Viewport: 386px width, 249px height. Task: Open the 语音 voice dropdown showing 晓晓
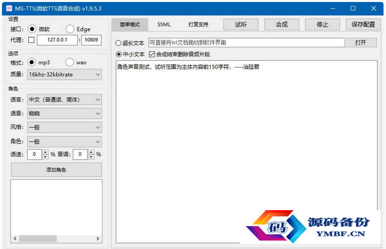coord(64,114)
